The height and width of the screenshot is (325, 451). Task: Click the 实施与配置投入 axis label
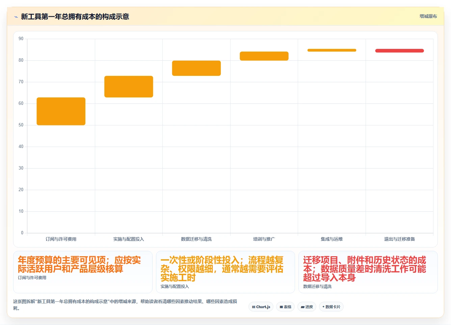click(129, 239)
